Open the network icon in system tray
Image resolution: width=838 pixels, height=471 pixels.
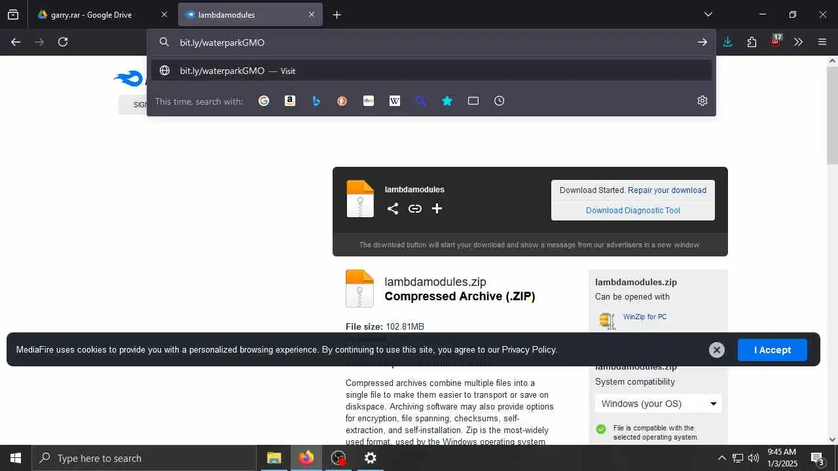pyautogui.click(x=738, y=458)
